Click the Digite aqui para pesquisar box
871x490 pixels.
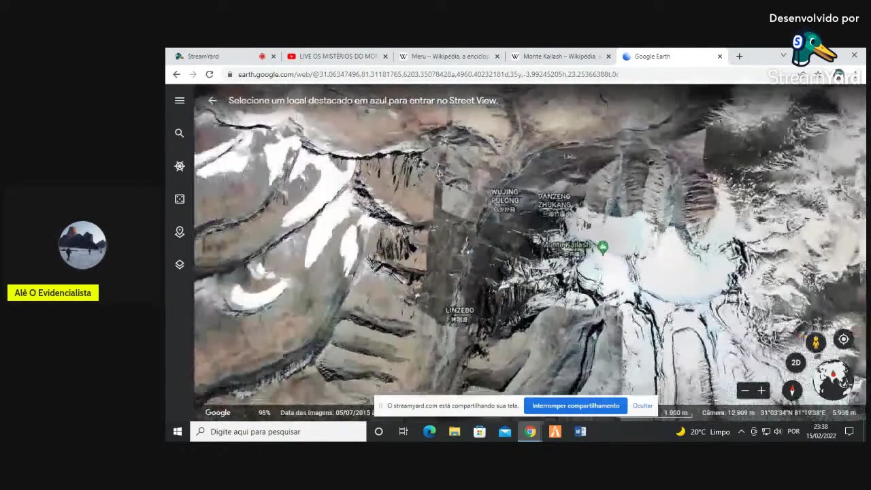(278, 431)
